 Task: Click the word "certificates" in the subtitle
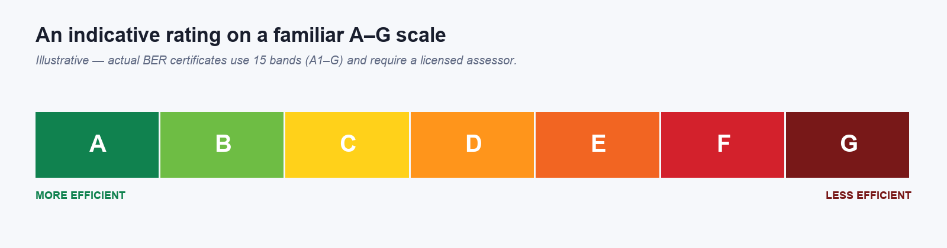198,60
